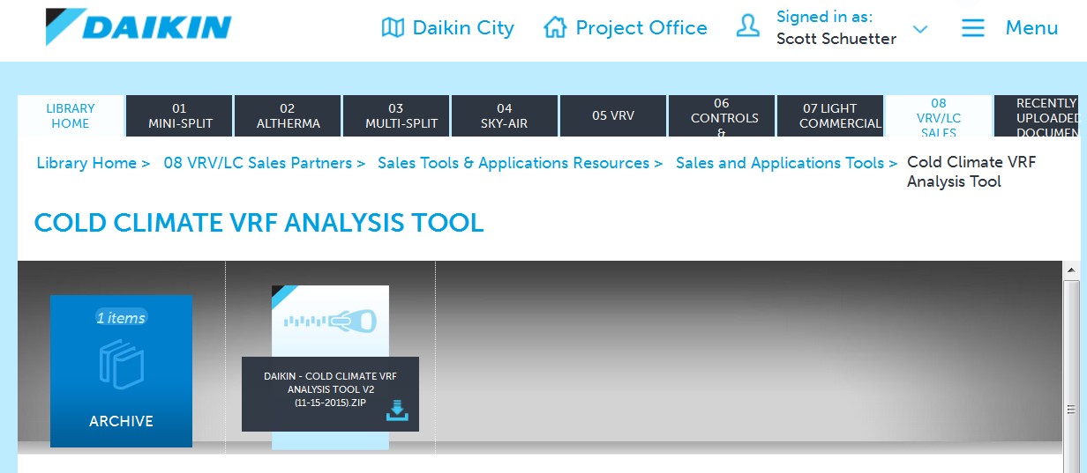The width and height of the screenshot is (1087, 473).
Task: Click the vertical scrollbar thumb
Action: coord(1071,410)
